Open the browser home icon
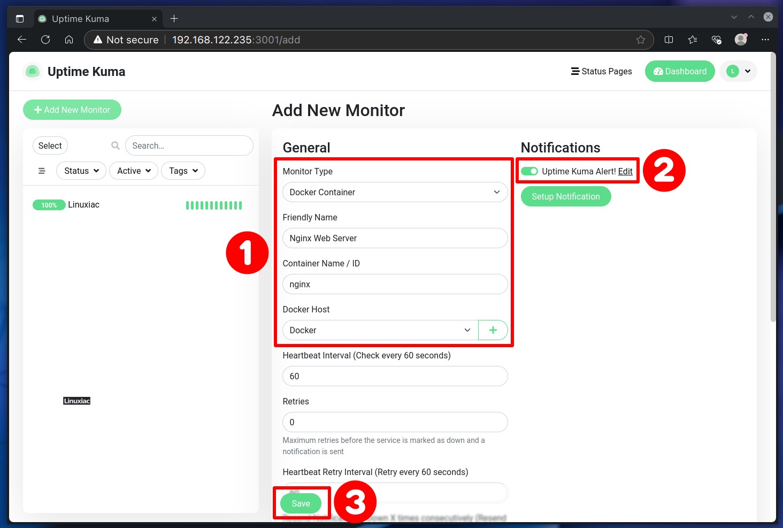The image size is (783, 528). (69, 40)
